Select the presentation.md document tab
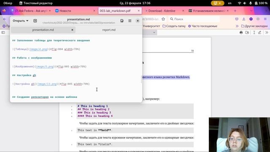 [x=43, y=30]
